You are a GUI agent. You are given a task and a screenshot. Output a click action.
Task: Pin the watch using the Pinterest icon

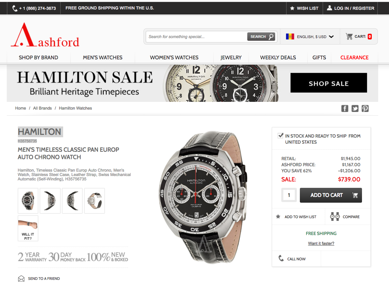[x=365, y=108]
